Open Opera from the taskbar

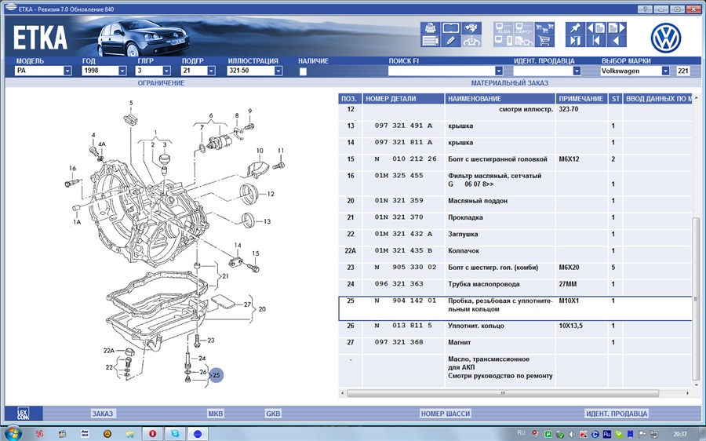152,433
